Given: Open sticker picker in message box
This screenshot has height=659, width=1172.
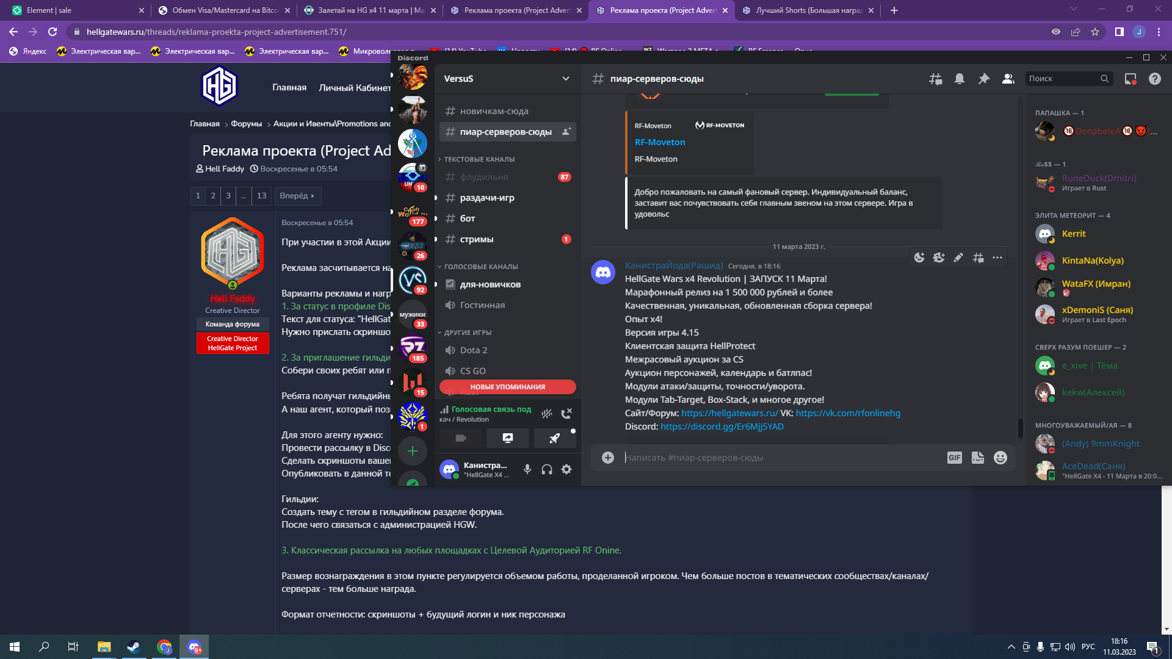Looking at the screenshot, I should [x=978, y=458].
